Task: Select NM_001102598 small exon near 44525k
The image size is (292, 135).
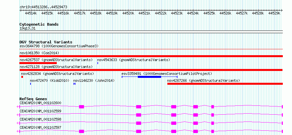Action: [x=213, y=123]
